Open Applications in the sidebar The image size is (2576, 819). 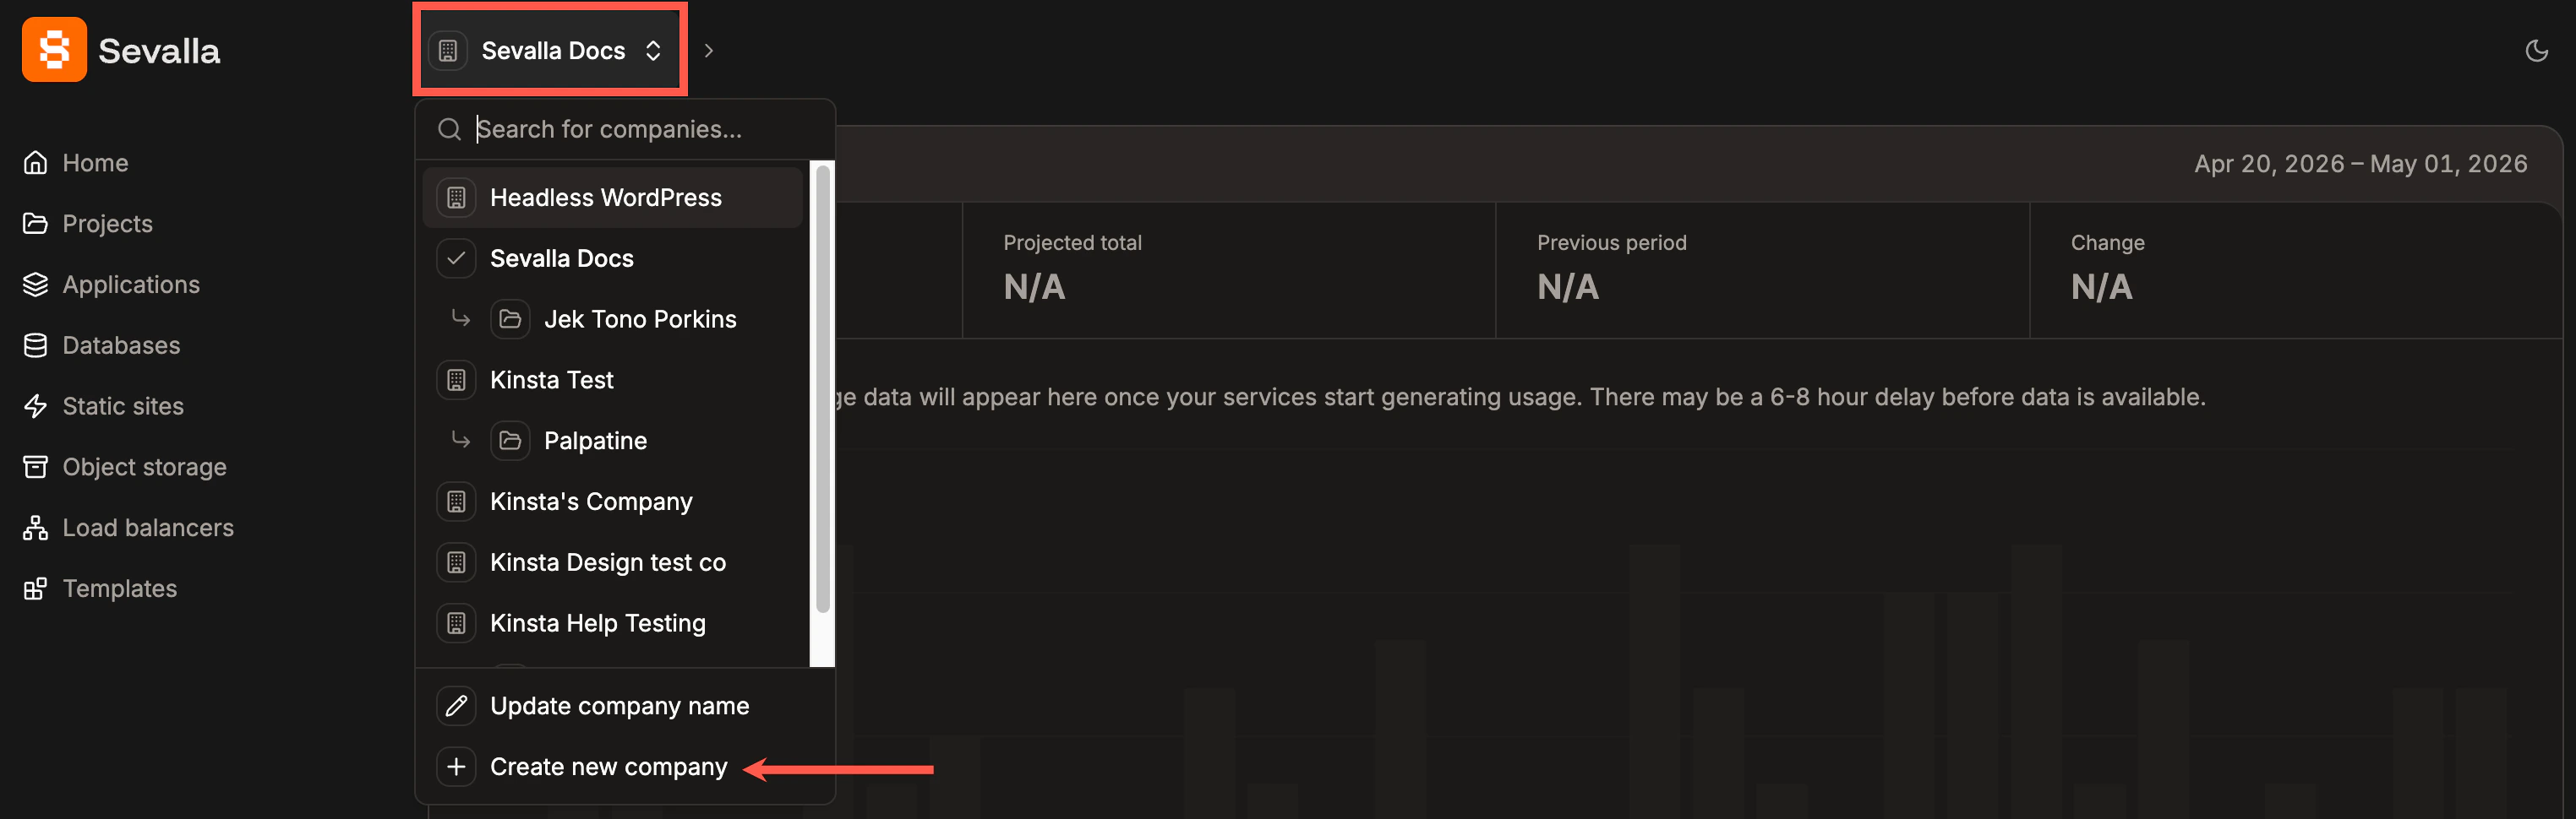click(111, 285)
